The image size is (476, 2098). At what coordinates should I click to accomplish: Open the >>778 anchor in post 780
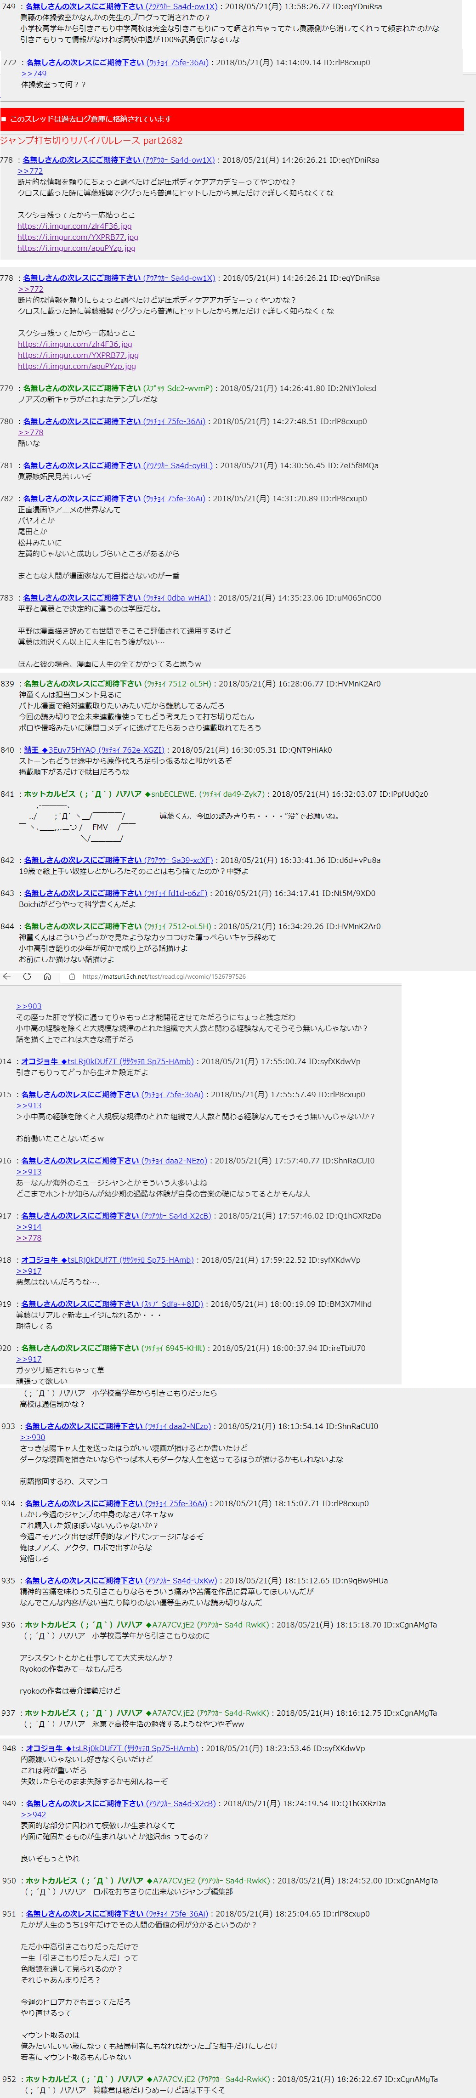[30, 432]
